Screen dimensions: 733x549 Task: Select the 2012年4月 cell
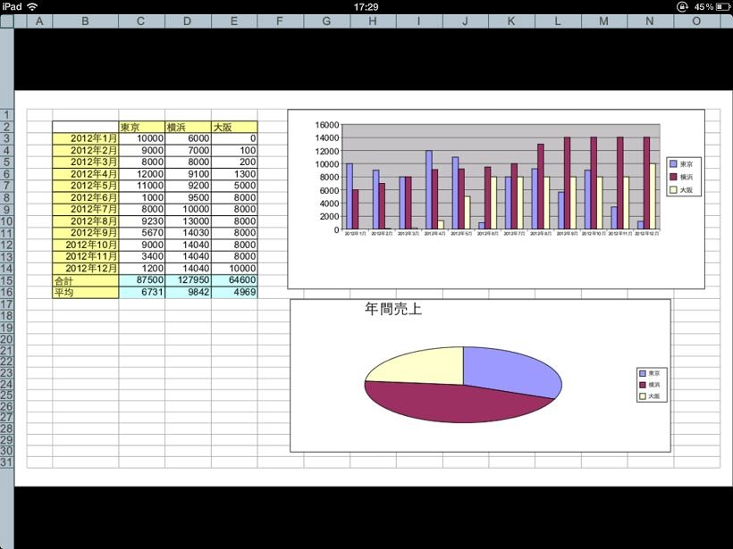click(86, 174)
